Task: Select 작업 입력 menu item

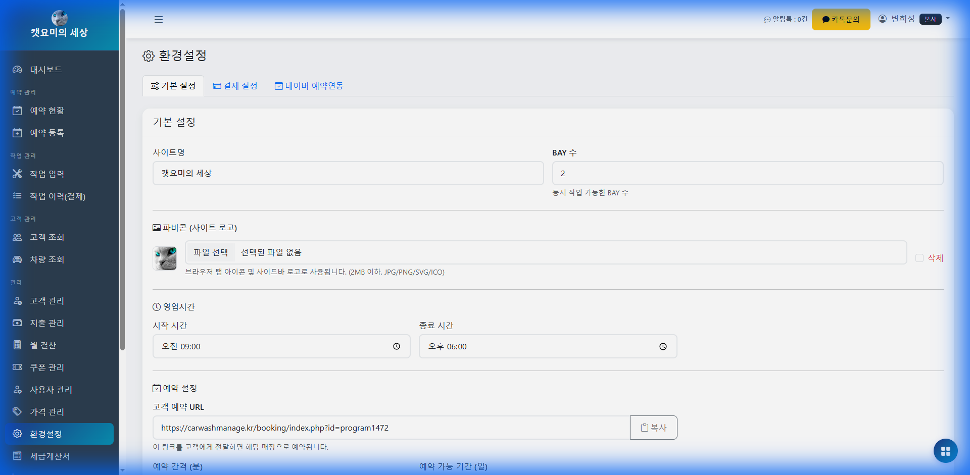Action: pos(60,174)
